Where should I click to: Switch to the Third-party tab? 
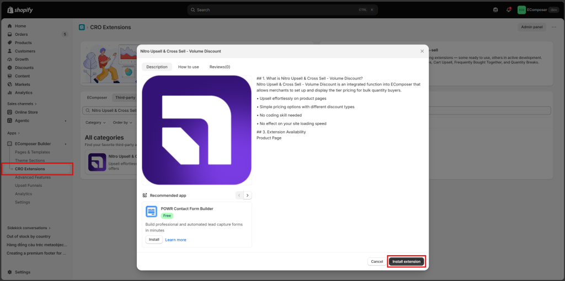coord(125,98)
